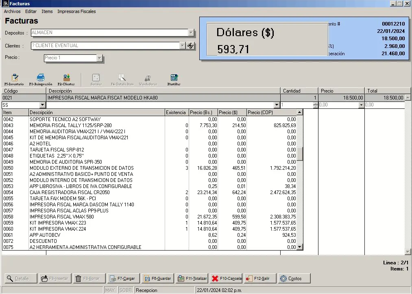412x294 pixels.
Task: Click the F12-Salir exit button
Action: (x=260, y=278)
